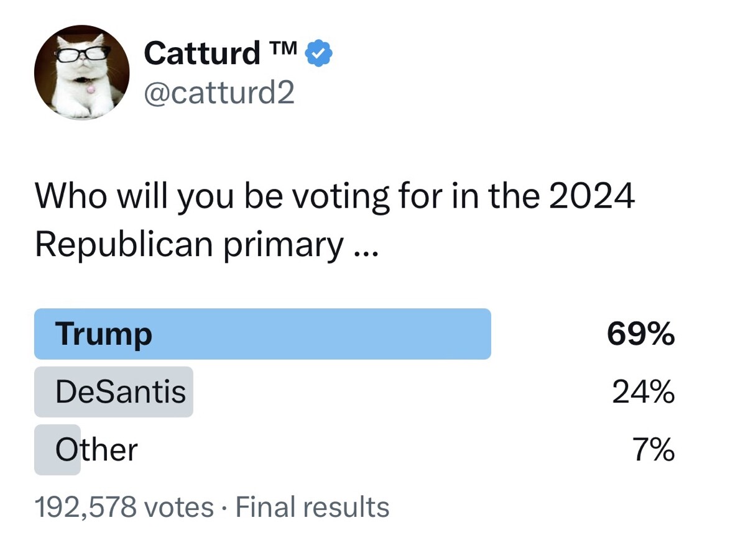Click the word Other in the poll
The height and width of the screenshot is (543, 730).
tap(96, 449)
